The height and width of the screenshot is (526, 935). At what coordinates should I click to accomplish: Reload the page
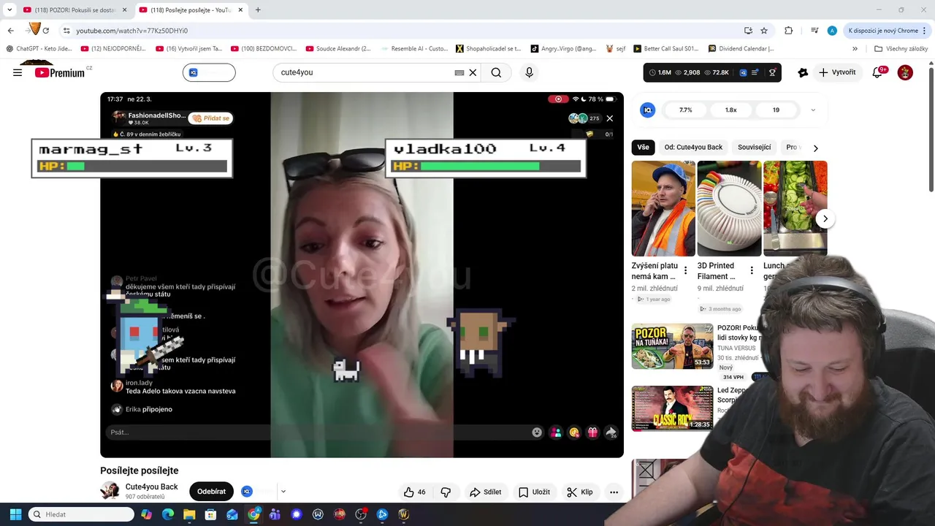tap(46, 31)
